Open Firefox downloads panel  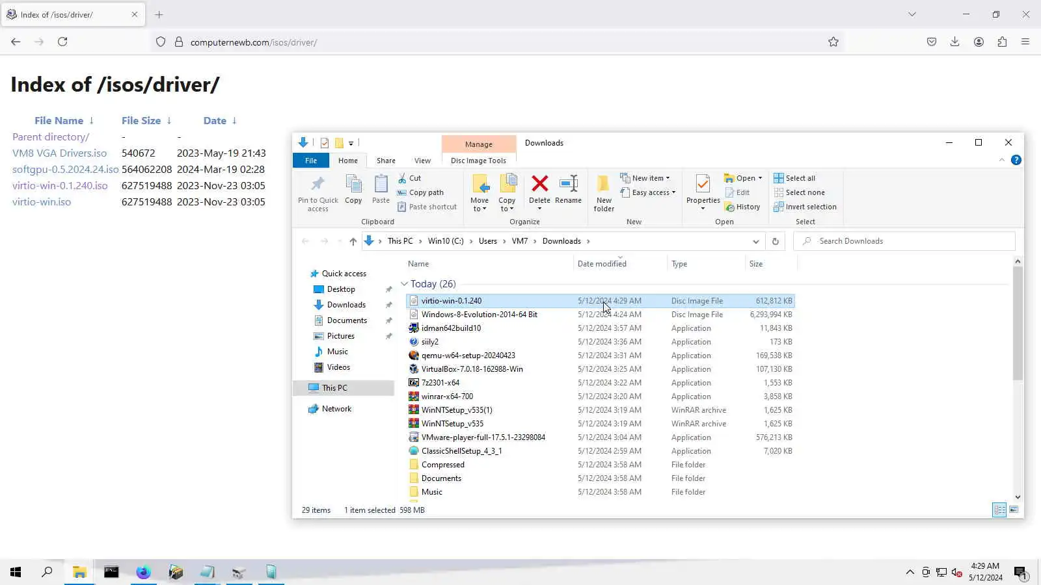tap(954, 42)
